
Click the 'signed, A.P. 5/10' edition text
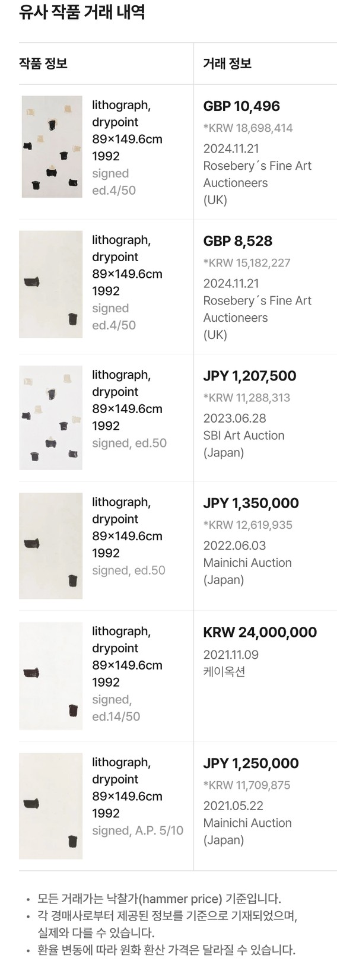138,830
